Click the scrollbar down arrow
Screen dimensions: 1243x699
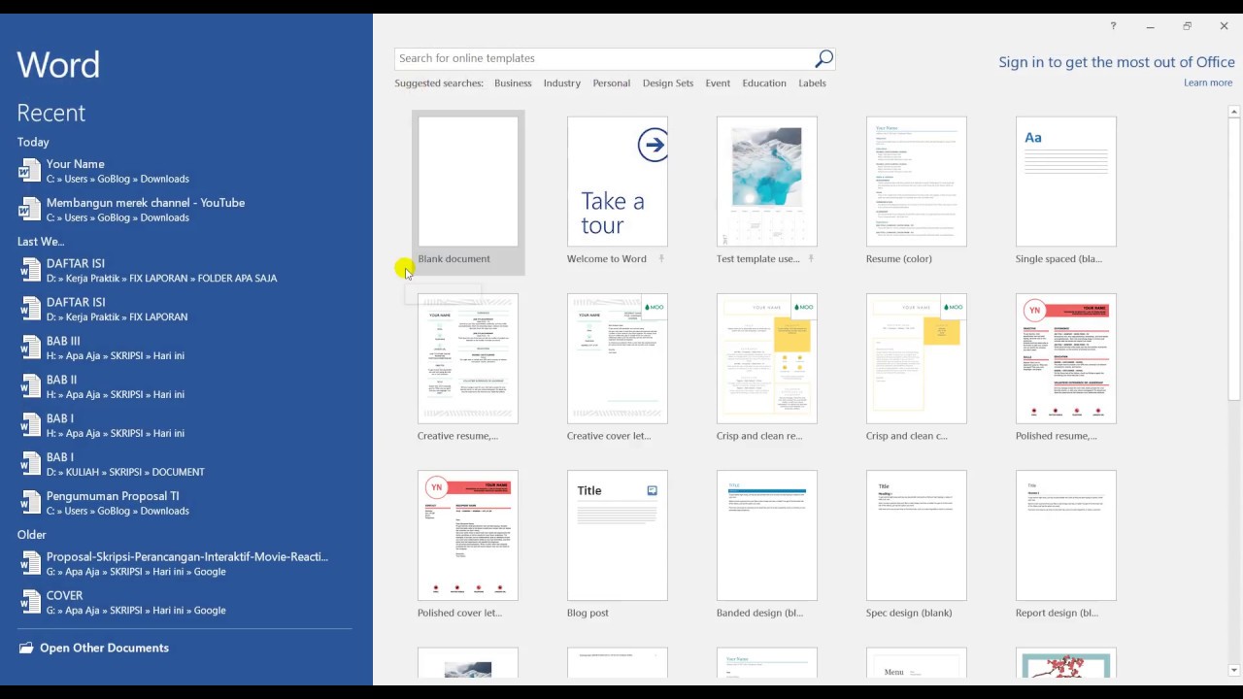(1234, 670)
